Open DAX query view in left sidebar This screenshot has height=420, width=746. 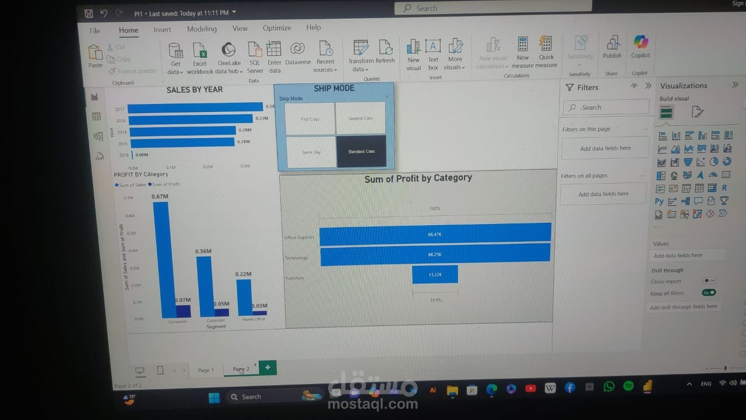pyautogui.click(x=100, y=156)
